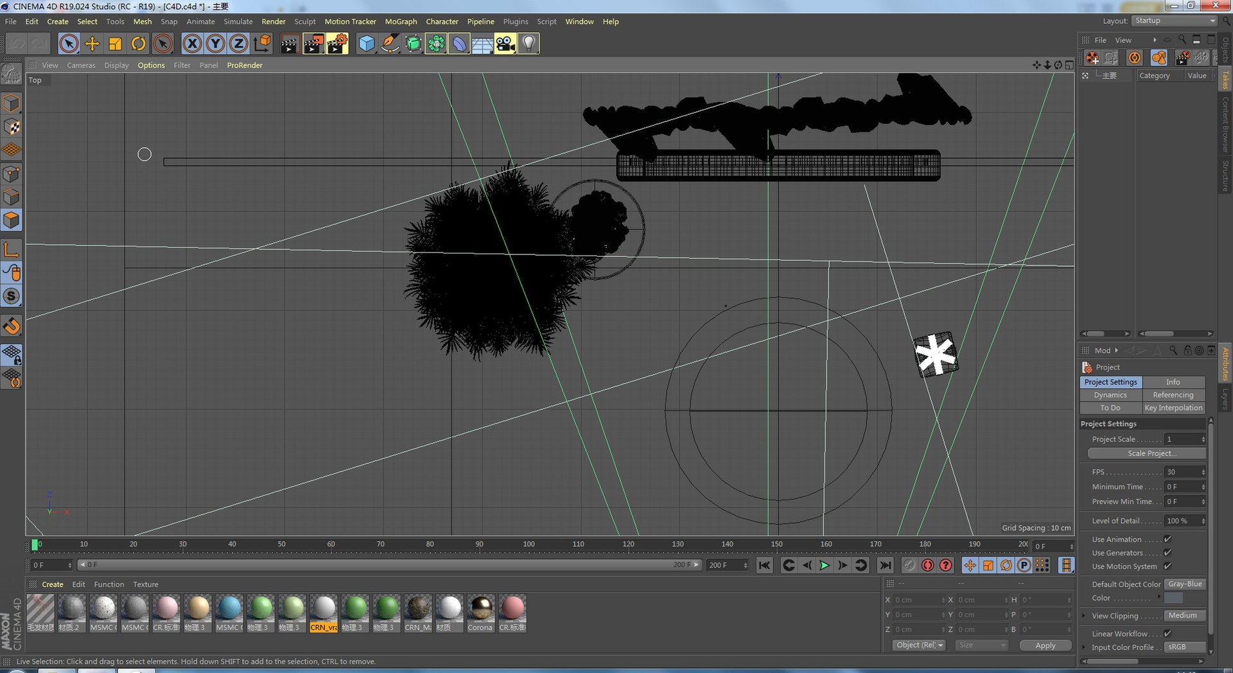Switch to Polygons mode
Viewport: 1233px width, 673px height.
coord(12,220)
